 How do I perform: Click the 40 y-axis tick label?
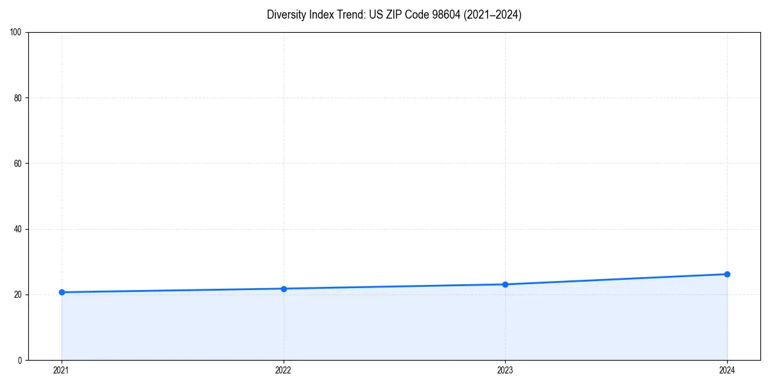point(18,228)
